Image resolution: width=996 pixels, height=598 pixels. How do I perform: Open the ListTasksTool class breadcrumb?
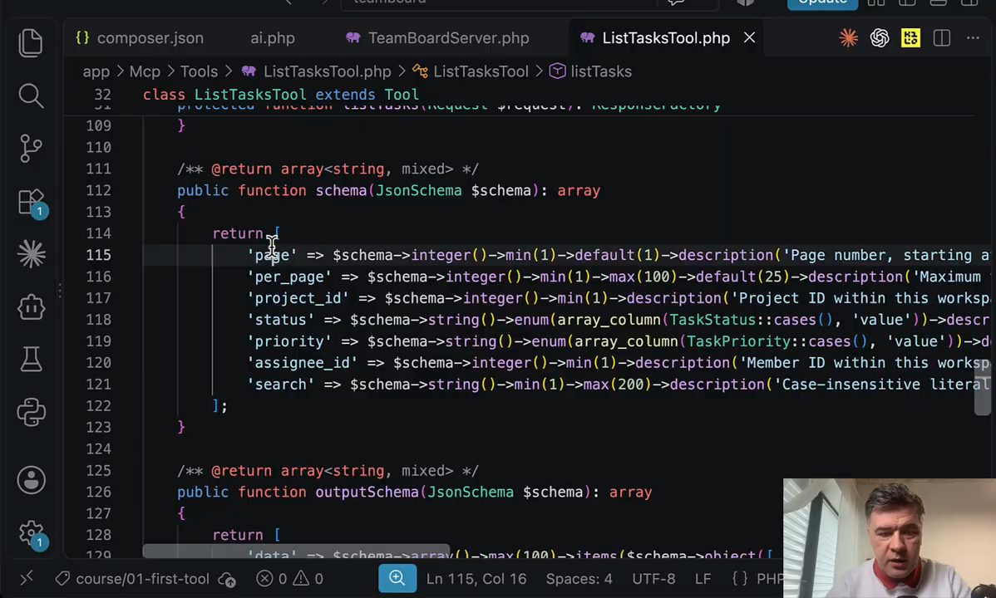[x=471, y=71]
